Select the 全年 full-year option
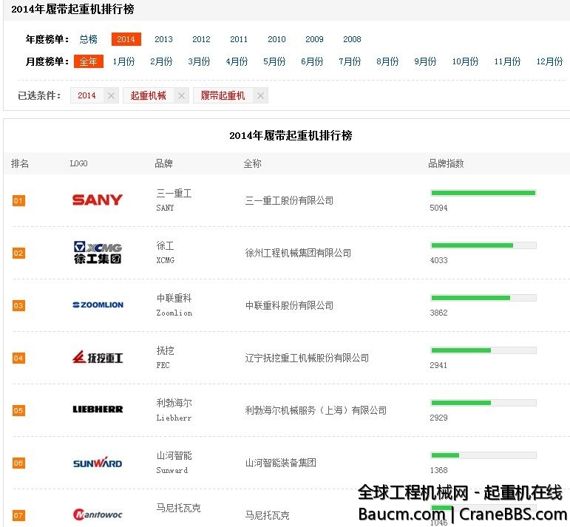 (89, 61)
